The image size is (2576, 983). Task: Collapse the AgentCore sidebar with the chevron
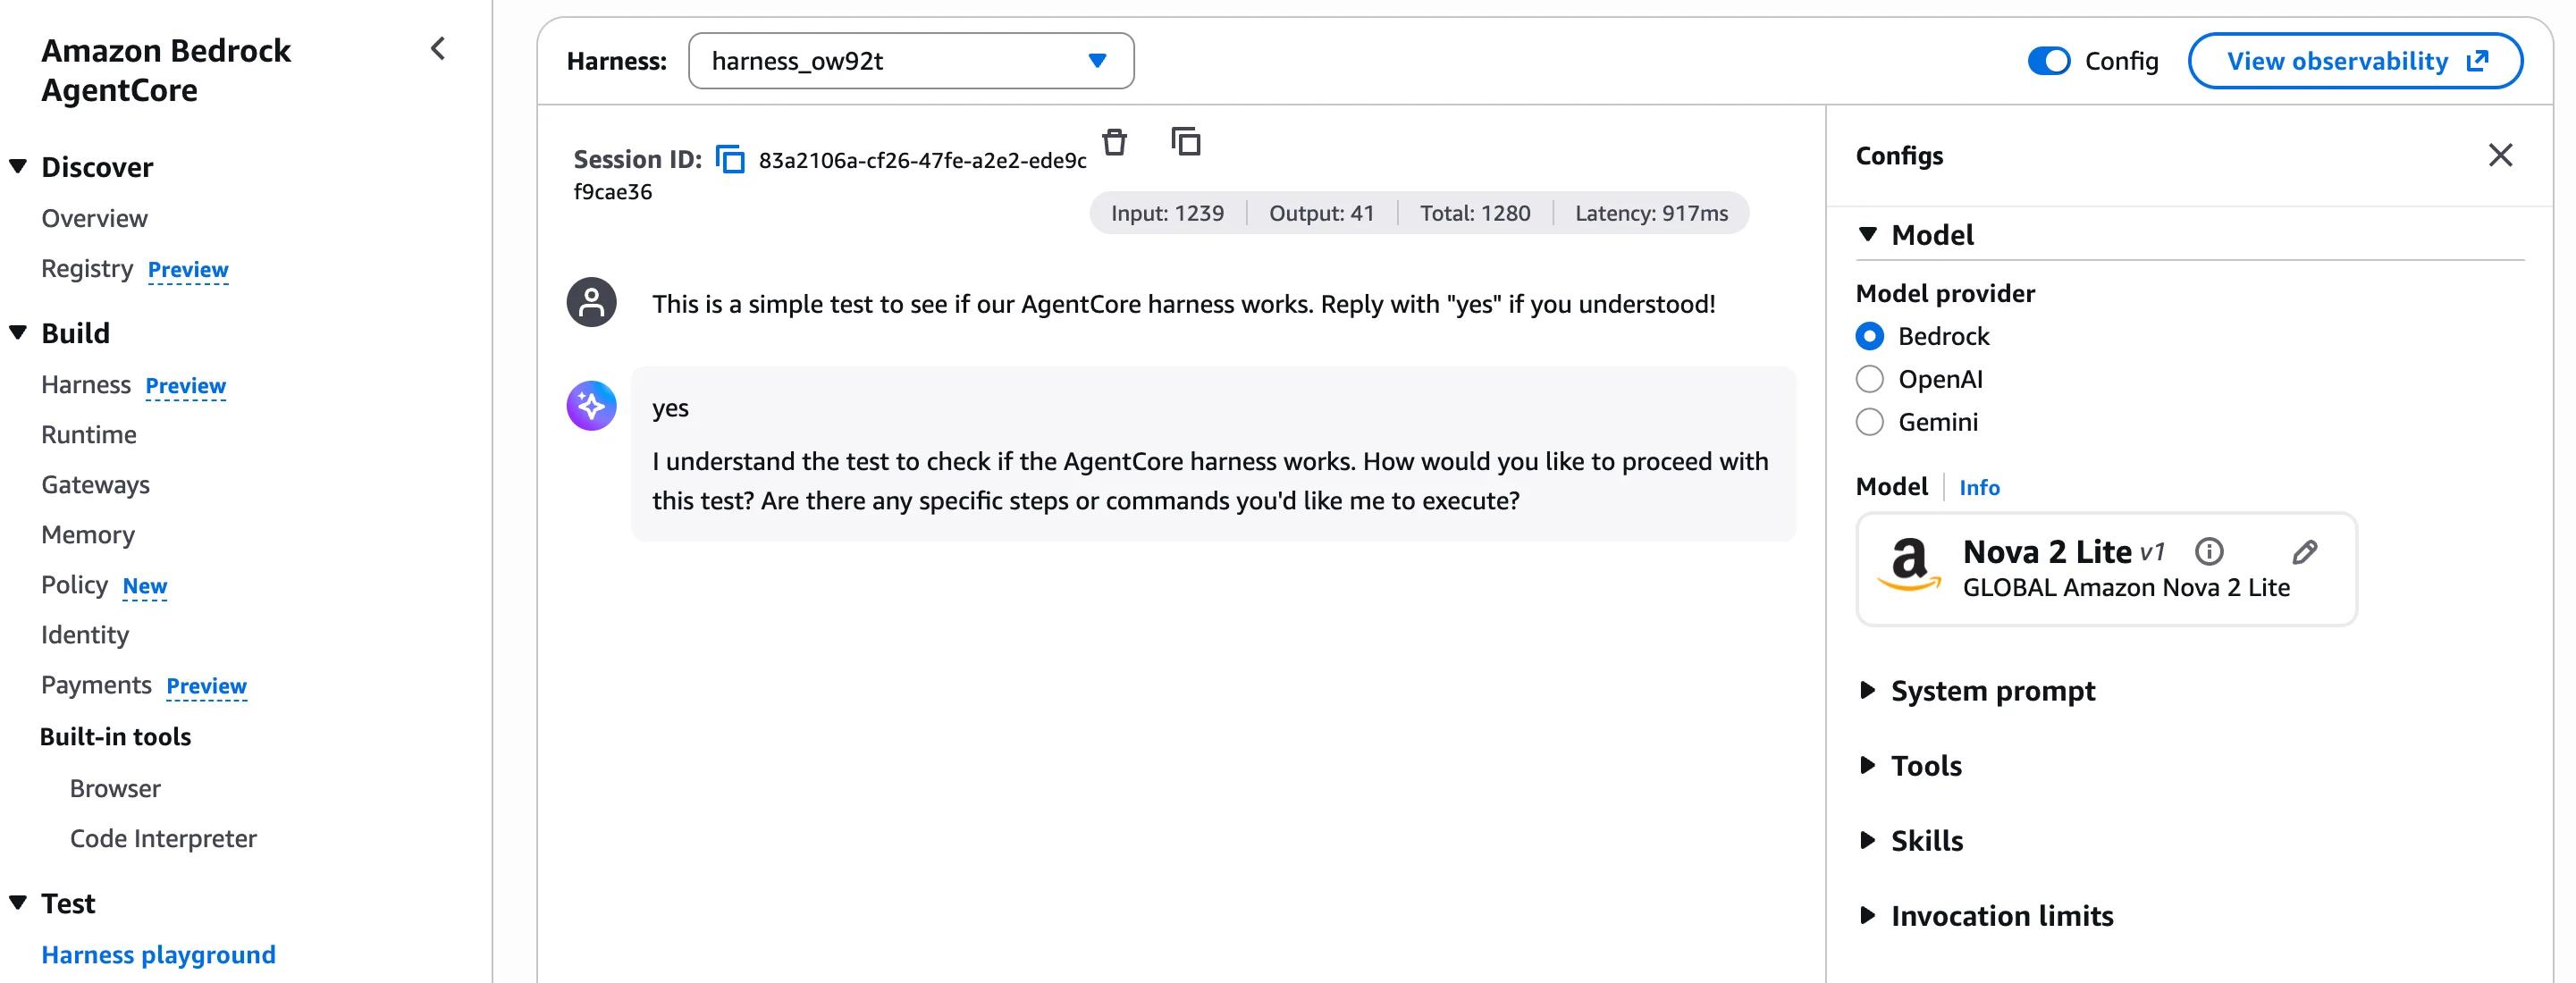(437, 49)
